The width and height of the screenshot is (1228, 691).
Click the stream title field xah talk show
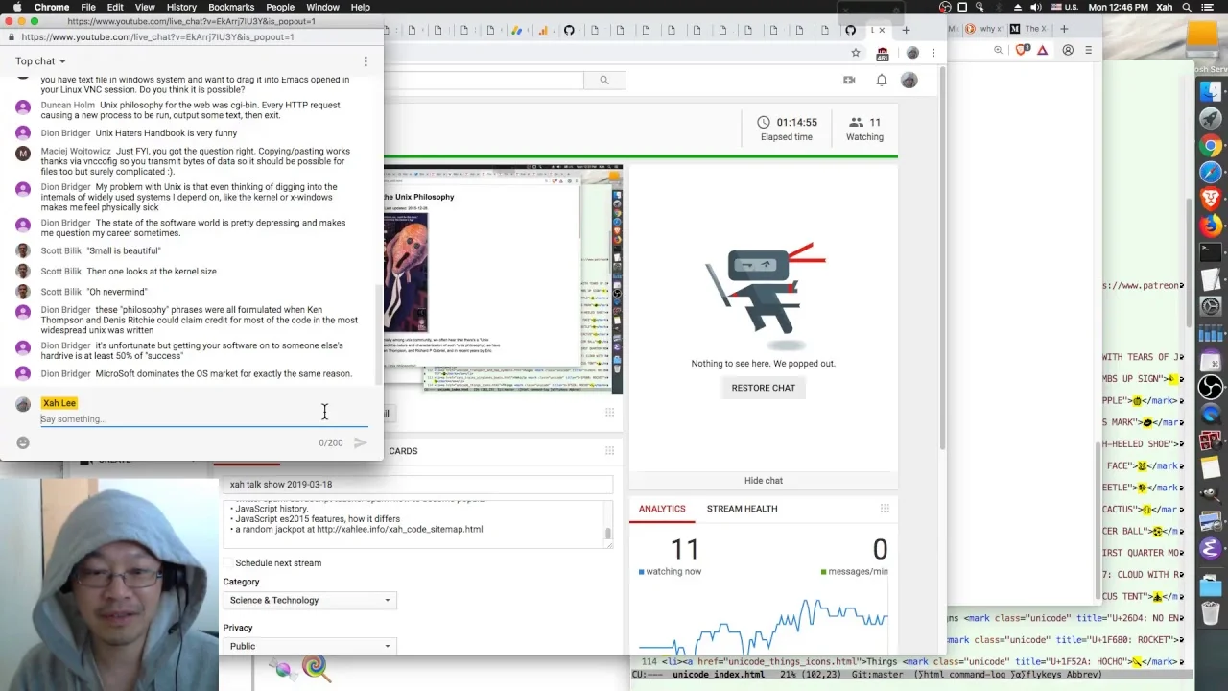[417, 485]
